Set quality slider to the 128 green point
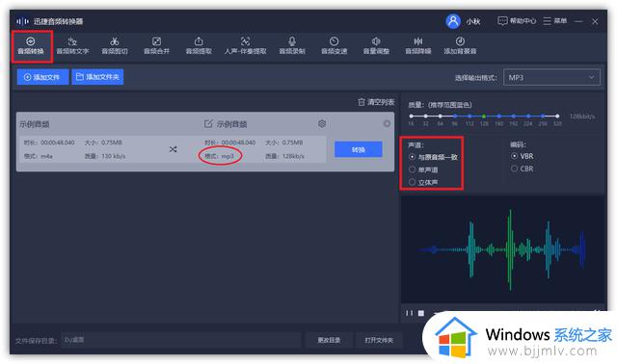The height and width of the screenshot is (364, 617). (x=484, y=116)
